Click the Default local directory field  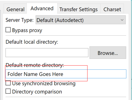[47, 53]
